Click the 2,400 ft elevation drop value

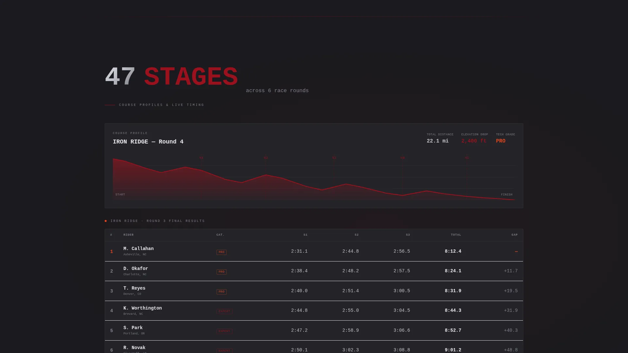click(474, 141)
